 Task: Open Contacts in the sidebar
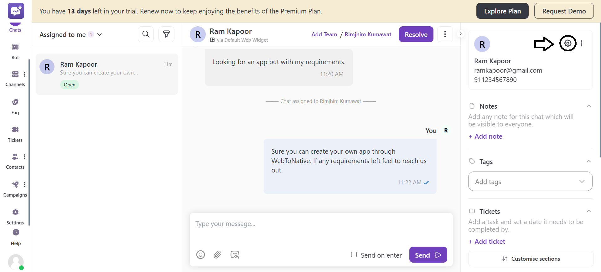(x=15, y=161)
